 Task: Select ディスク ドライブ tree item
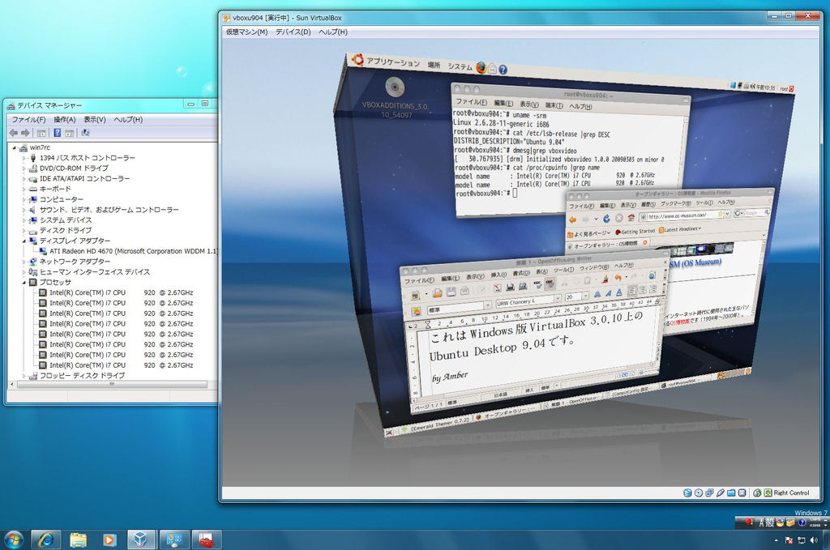(x=66, y=231)
